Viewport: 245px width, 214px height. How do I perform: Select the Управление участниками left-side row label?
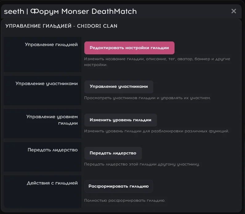point(47,84)
